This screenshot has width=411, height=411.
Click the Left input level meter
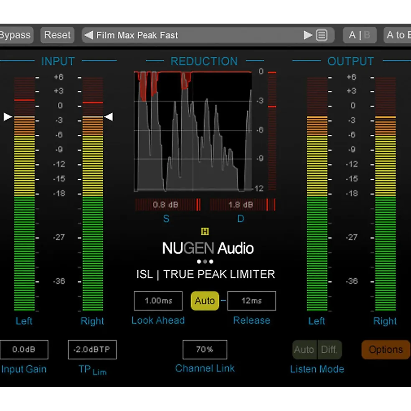(24, 194)
